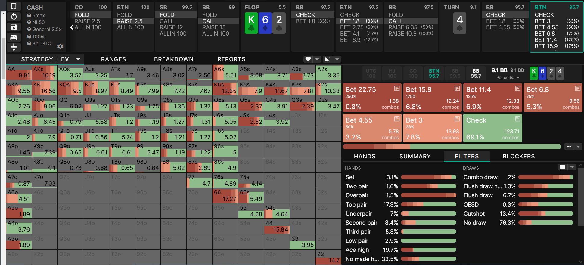Open the STRATEGY + EV dropdown

pyautogui.click(x=78, y=59)
